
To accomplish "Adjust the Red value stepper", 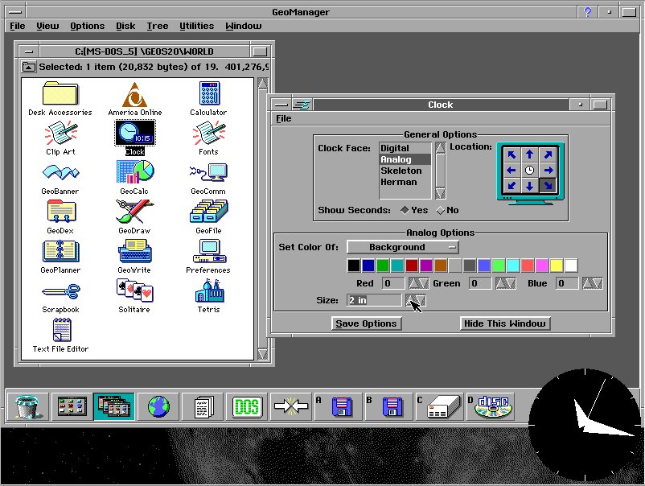I will (419, 283).
